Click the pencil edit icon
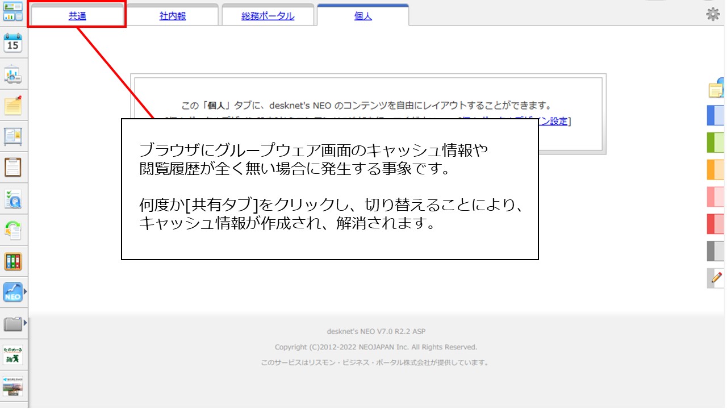Screen dimensions: 727x409 [716, 278]
